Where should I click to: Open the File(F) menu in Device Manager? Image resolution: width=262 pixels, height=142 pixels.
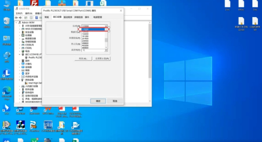[x=19, y=13]
